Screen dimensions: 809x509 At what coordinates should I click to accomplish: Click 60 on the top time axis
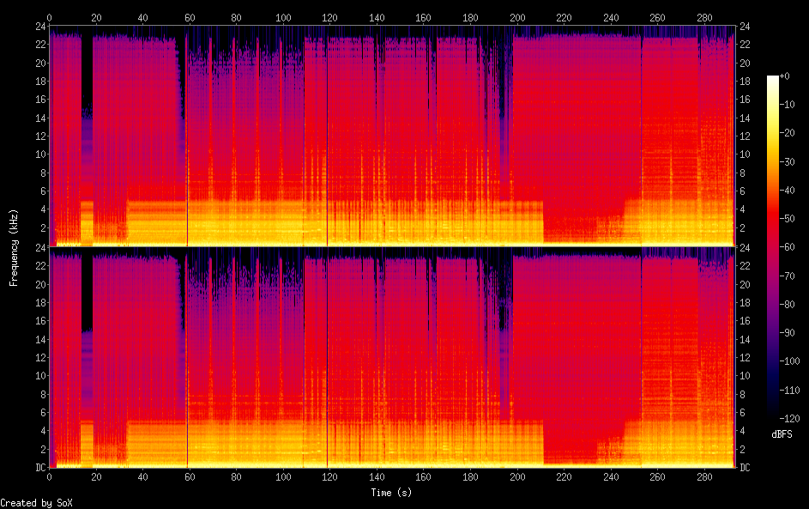(190, 17)
